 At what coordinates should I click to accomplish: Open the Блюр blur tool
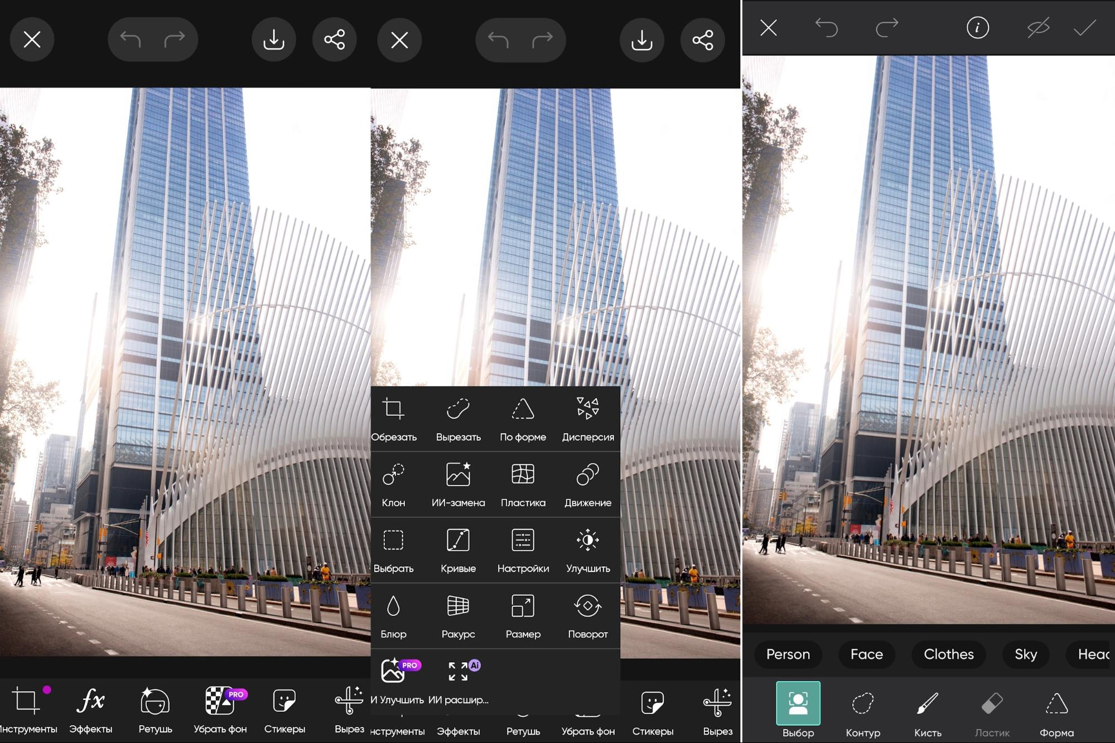pos(393,615)
